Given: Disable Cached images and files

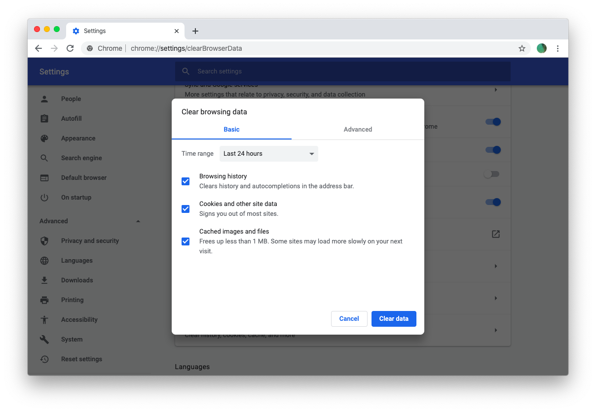Looking at the screenshot, I should 186,241.
